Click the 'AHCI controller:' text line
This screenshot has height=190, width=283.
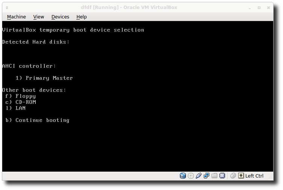tap(29, 66)
